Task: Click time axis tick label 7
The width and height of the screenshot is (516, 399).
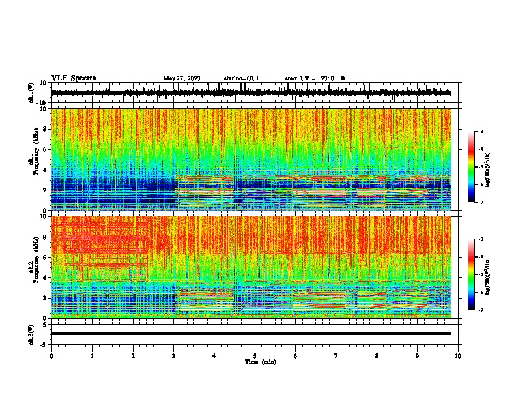Action: [x=336, y=356]
